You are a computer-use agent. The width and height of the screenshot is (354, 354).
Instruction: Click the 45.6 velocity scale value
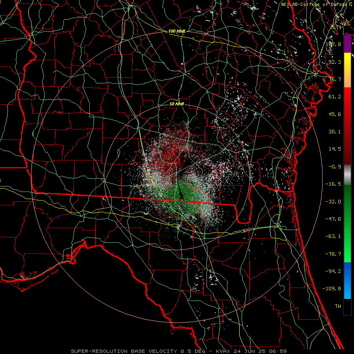click(x=335, y=114)
